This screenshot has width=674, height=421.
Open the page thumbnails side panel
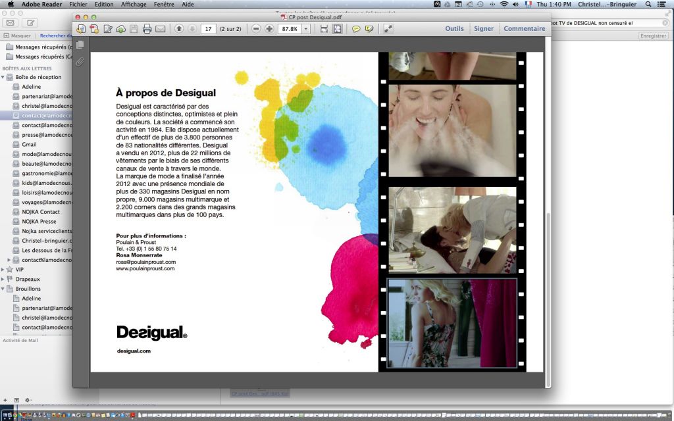80,45
